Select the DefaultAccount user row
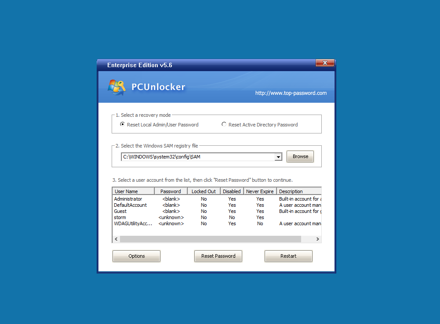Screen dimensions: 440x324 point(217,205)
